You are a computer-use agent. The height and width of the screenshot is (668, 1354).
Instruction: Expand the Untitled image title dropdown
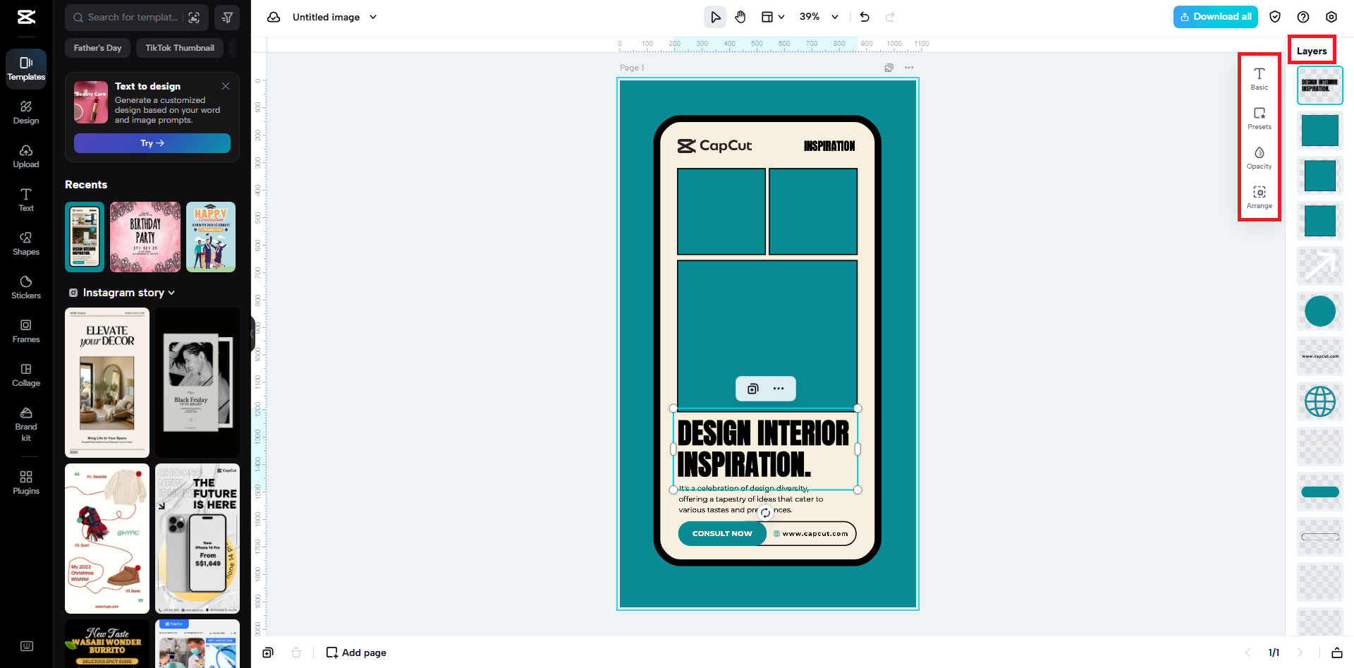pos(374,17)
